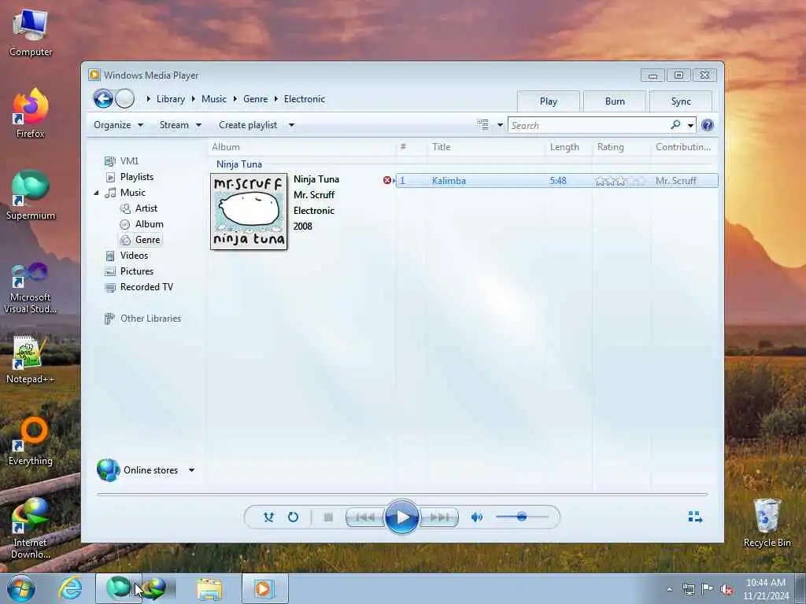Jump to a point on the seek bar
The image size is (806, 604).
click(x=402, y=494)
